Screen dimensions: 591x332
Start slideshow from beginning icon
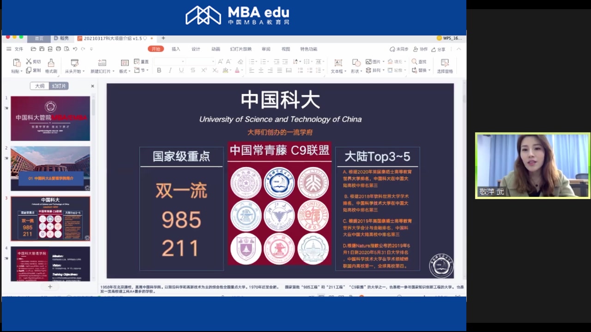tap(74, 63)
